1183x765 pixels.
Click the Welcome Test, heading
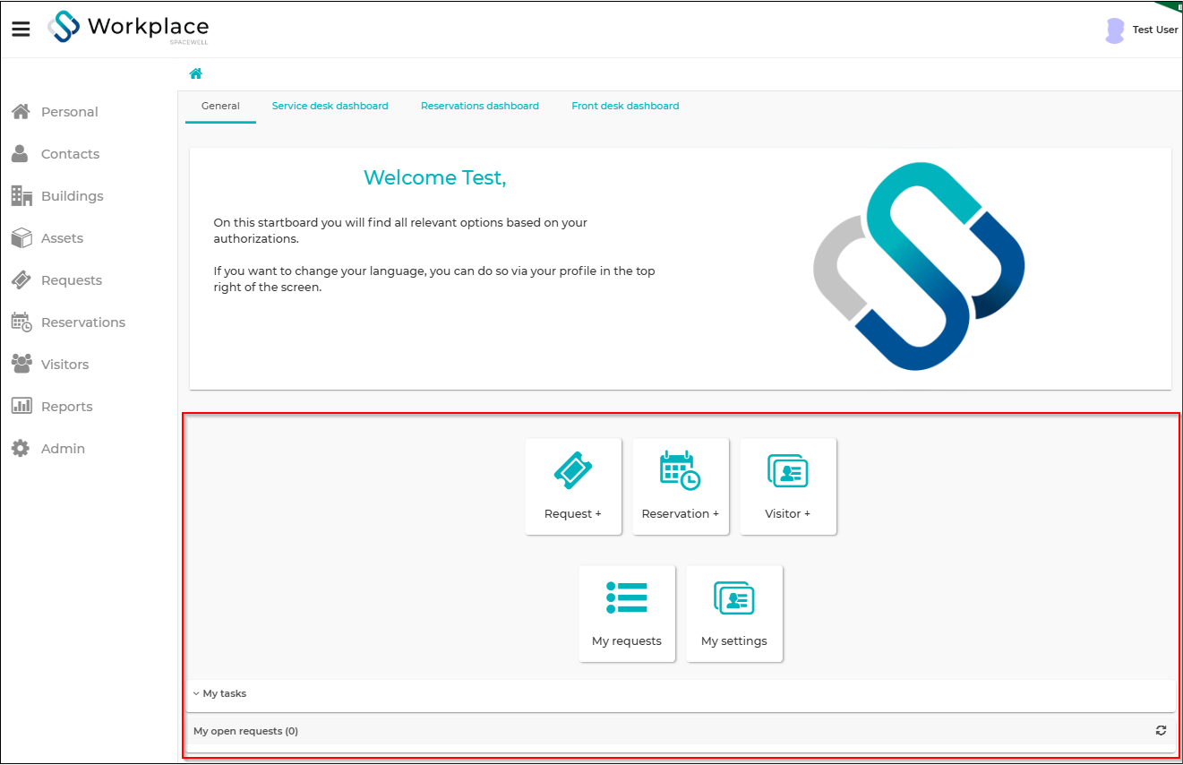(435, 178)
